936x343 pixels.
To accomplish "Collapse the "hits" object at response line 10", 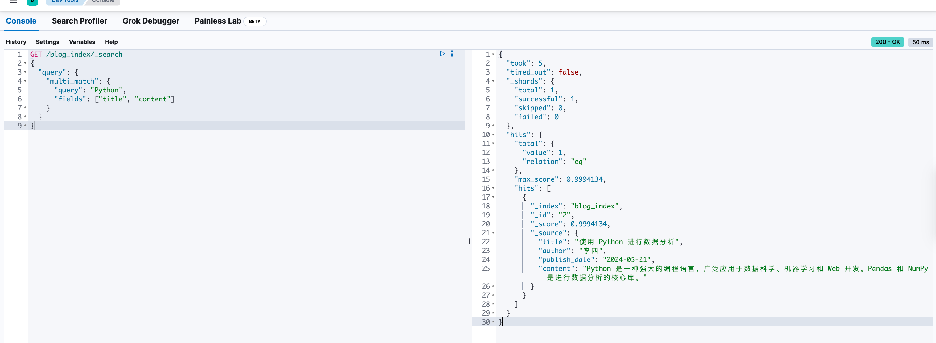I will click(493, 135).
